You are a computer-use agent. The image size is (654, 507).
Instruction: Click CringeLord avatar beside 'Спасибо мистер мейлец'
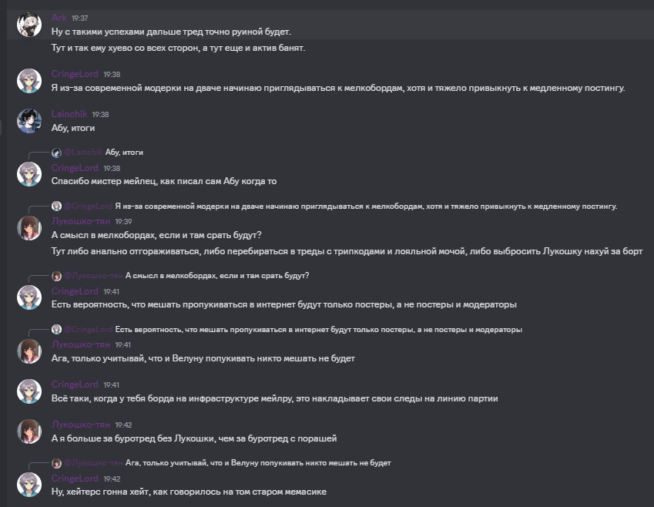coord(29,174)
